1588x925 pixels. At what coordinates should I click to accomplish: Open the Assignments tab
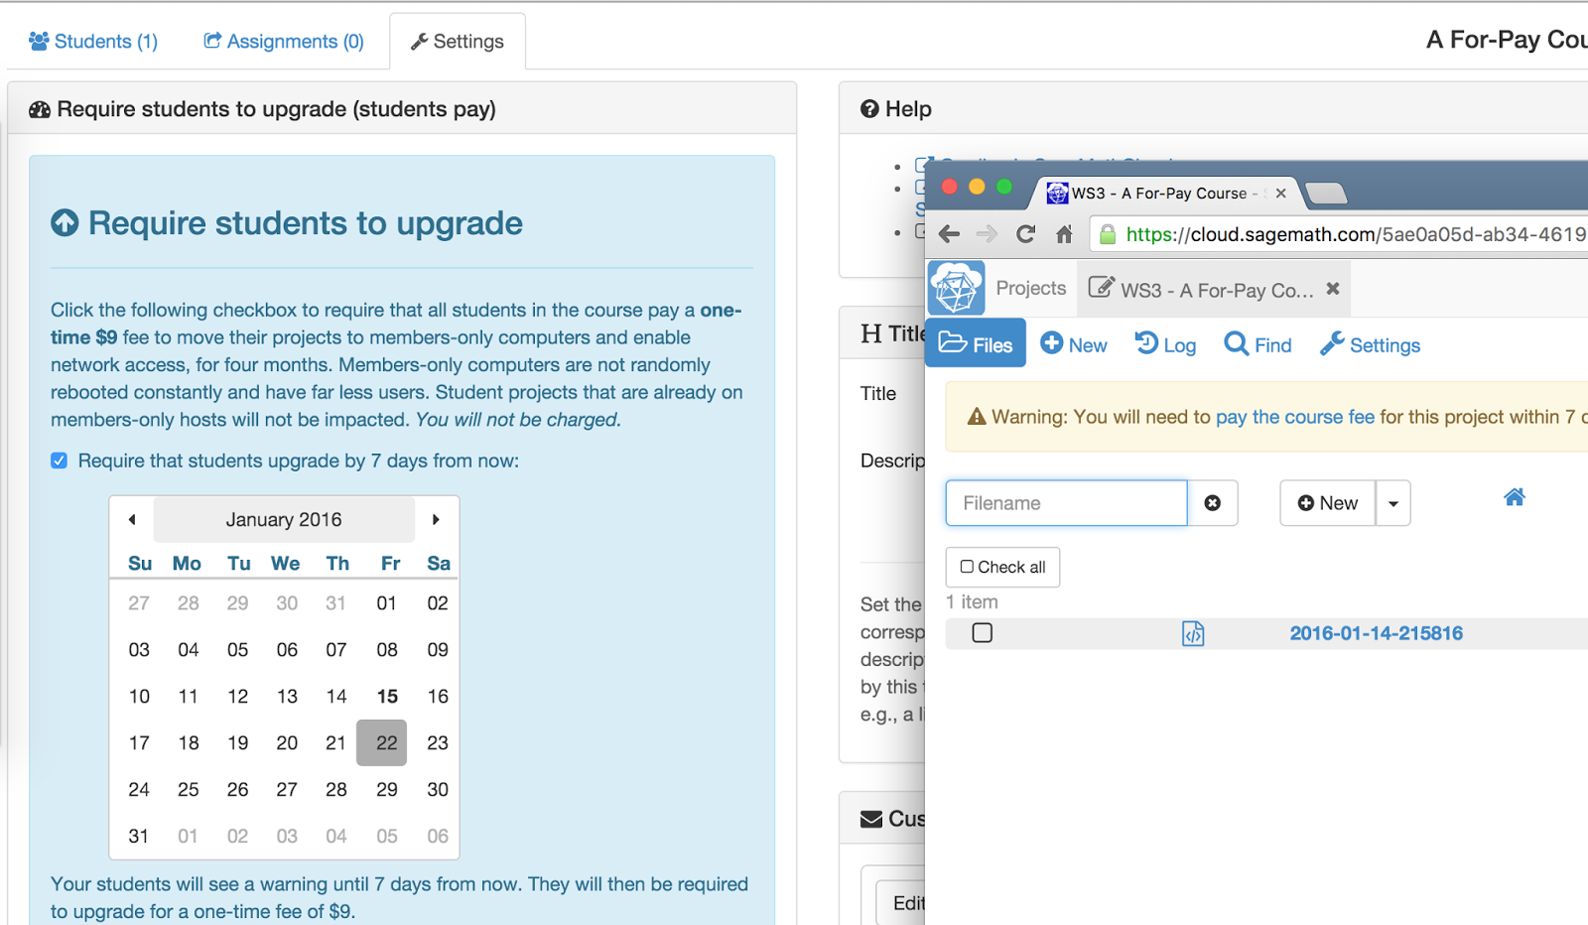click(x=283, y=41)
